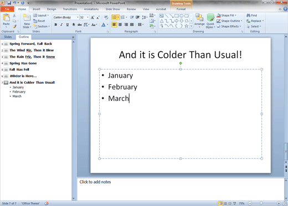Open the Layout dropdown menu
The height and width of the screenshot is (206, 288).
[41, 16]
